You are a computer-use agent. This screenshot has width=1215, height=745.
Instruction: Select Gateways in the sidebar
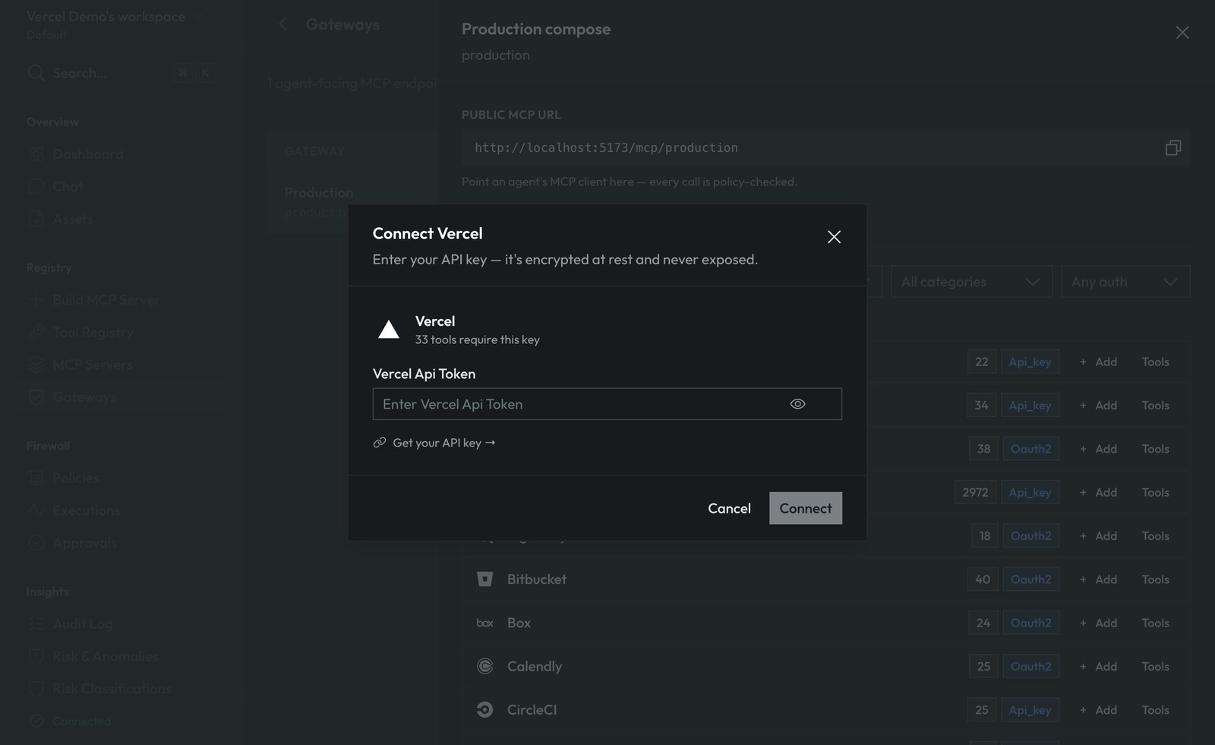pyautogui.click(x=84, y=397)
